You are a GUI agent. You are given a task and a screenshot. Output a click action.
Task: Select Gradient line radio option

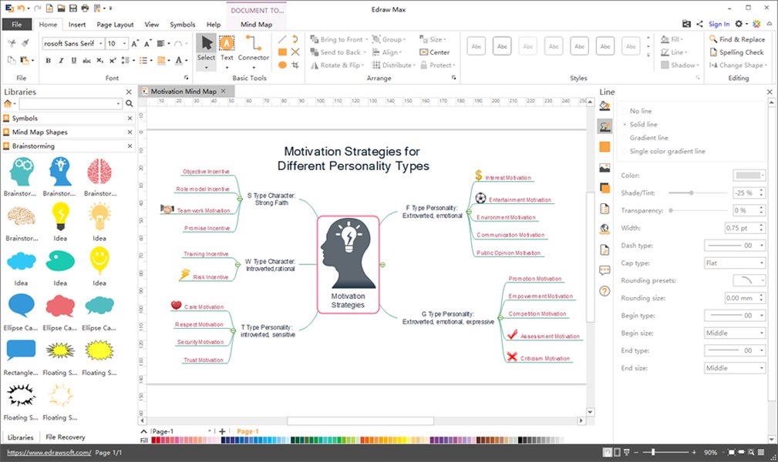pyautogui.click(x=645, y=138)
